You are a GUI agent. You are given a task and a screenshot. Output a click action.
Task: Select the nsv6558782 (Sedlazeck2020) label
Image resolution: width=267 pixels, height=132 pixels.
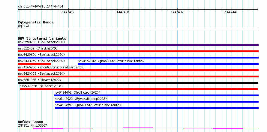(41, 42)
